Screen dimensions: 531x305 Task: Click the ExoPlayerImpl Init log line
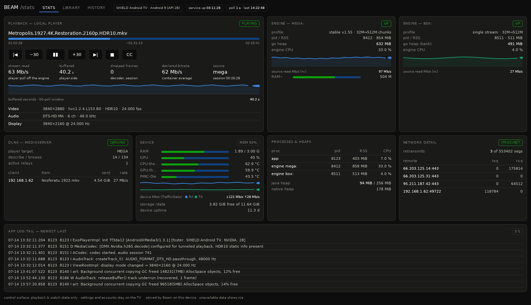pos(265,240)
